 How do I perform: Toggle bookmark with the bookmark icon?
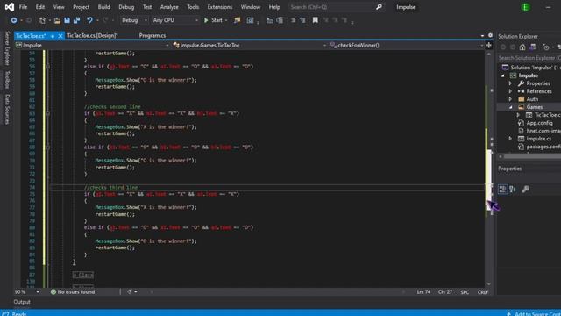pyautogui.click(x=316, y=20)
